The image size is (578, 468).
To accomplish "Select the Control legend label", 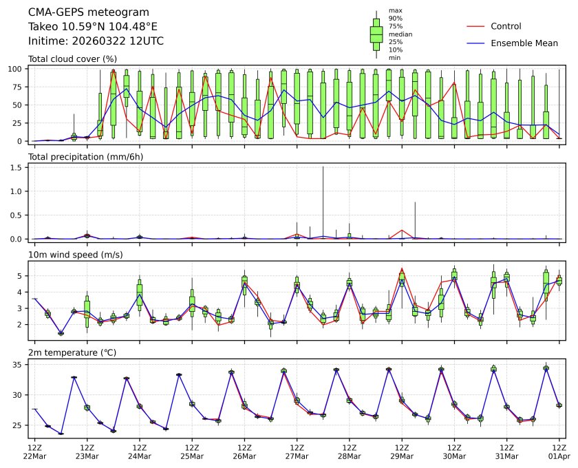I will click(x=506, y=26).
